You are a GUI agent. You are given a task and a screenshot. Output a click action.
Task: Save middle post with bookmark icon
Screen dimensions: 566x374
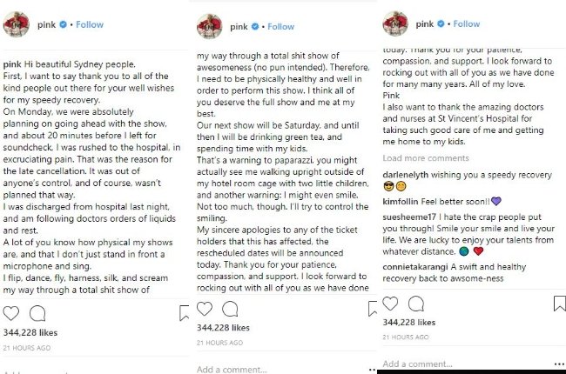(x=373, y=309)
